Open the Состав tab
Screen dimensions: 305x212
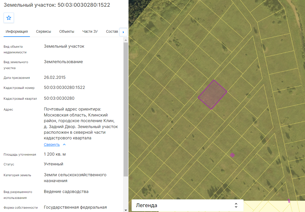point(112,31)
